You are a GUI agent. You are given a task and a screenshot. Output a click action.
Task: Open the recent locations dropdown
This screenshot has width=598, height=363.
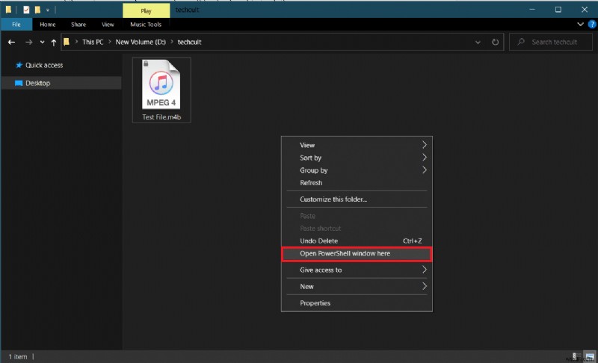(41, 43)
